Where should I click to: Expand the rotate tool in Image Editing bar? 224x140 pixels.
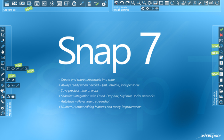pyautogui.click(x=150, y=3)
